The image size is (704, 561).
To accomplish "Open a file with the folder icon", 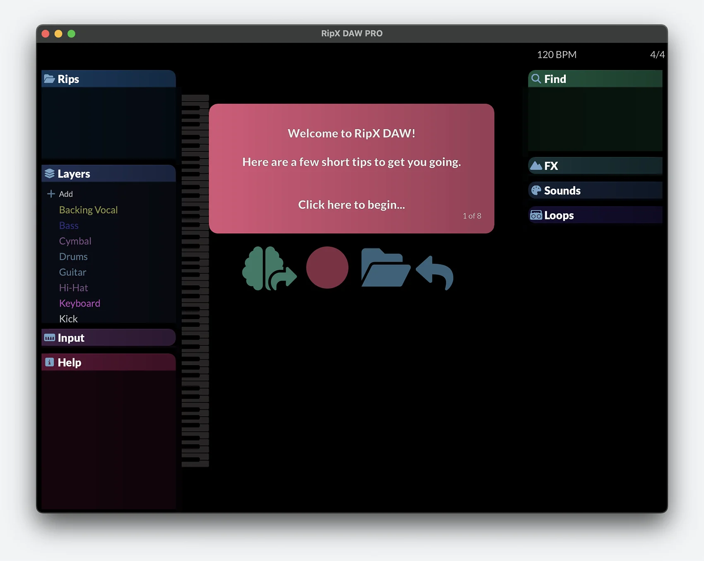I will click(385, 268).
